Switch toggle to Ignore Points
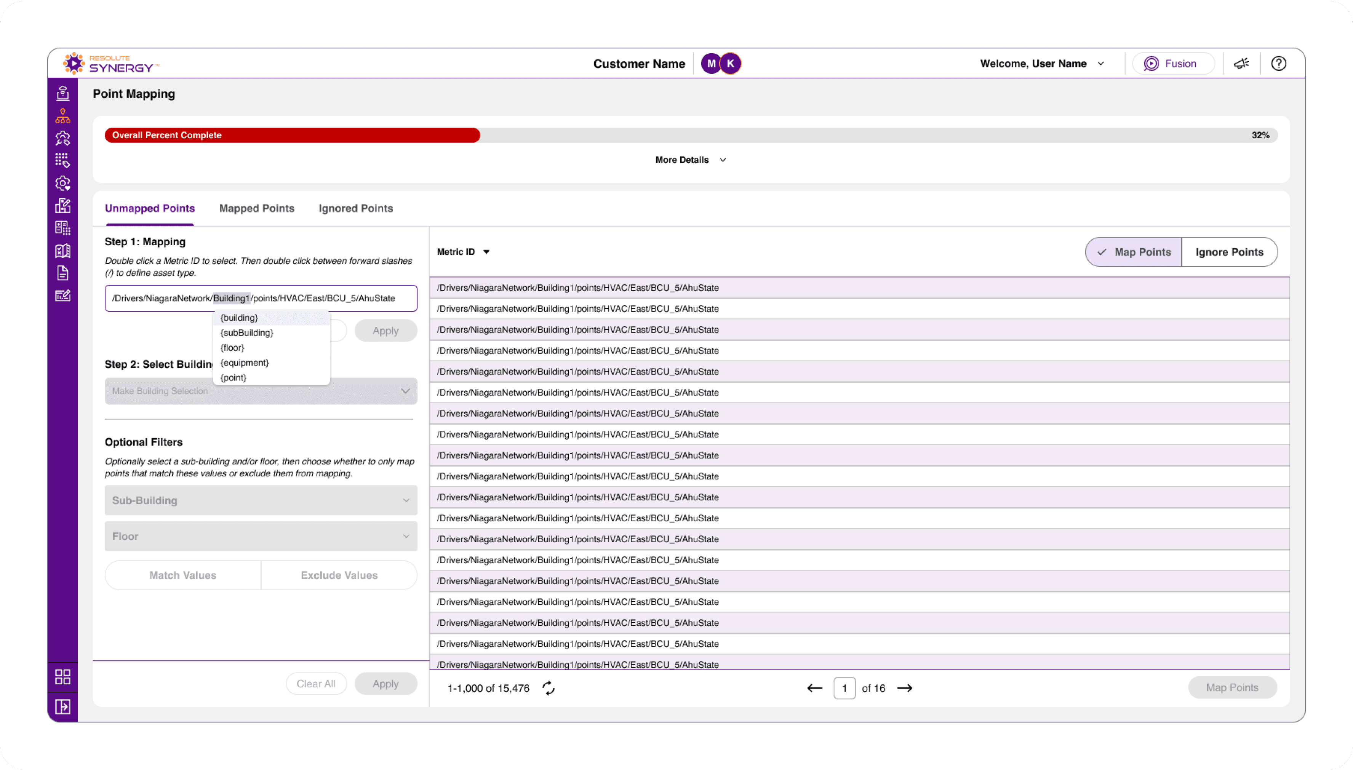The width and height of the screenshot is (1353, 770). pos(1229,252)
